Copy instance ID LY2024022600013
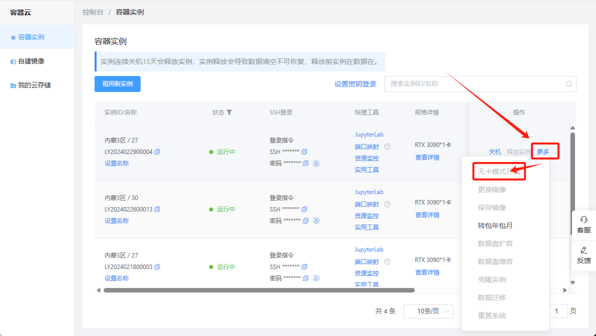This screenshot has width=596, height=336. [x=157, y=209]
